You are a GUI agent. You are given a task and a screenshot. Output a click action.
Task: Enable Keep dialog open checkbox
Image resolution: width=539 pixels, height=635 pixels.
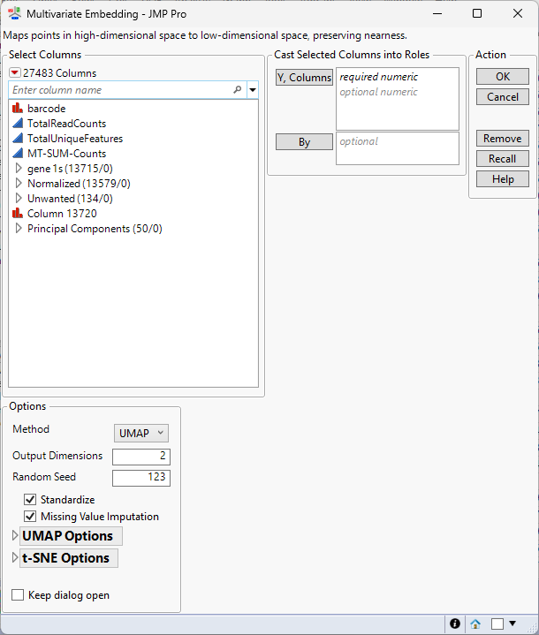(x=18, y=595)
